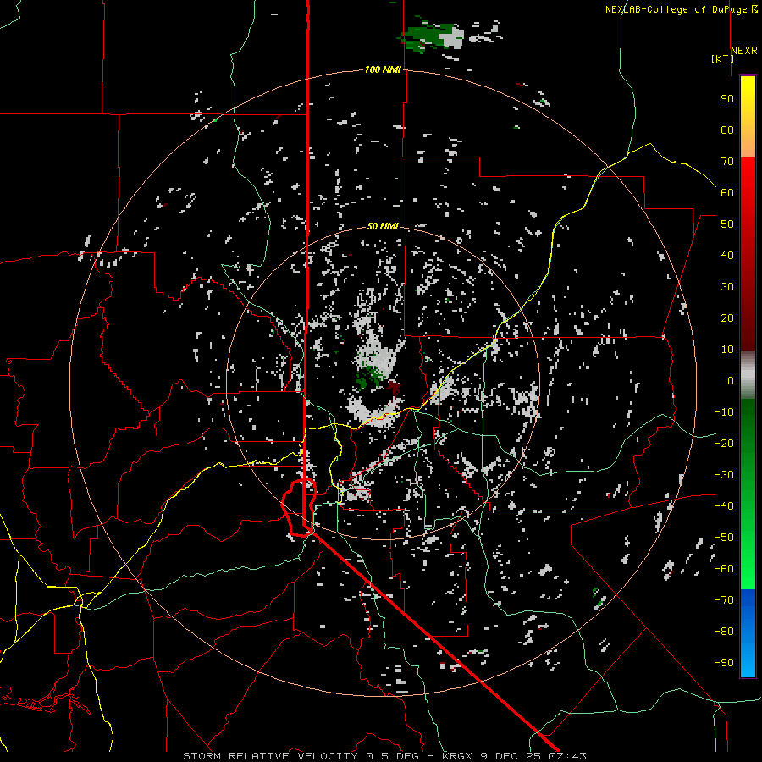Click the 60 value on velocity scale

(727, 193)
